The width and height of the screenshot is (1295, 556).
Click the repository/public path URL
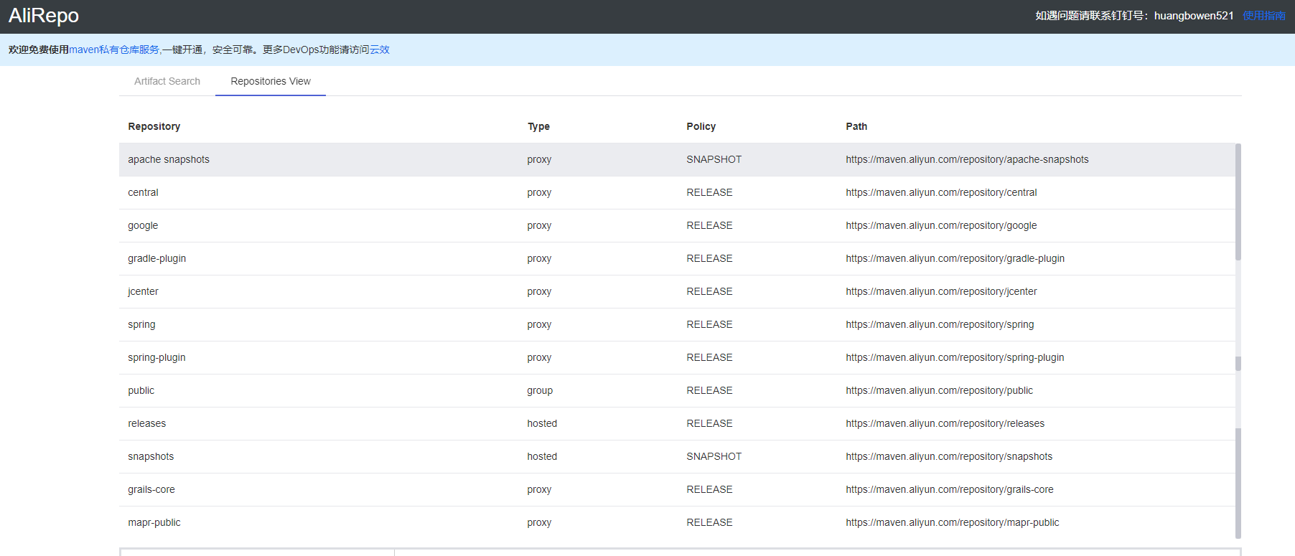tap(939, 390)
